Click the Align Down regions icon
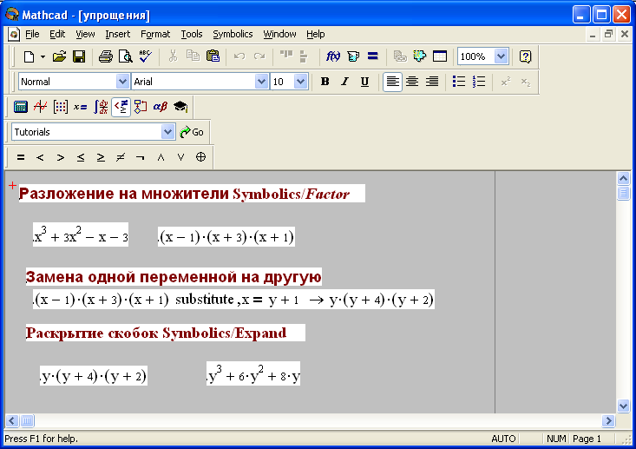Screen dimensions: 636x449 click(x=304, y=56)
